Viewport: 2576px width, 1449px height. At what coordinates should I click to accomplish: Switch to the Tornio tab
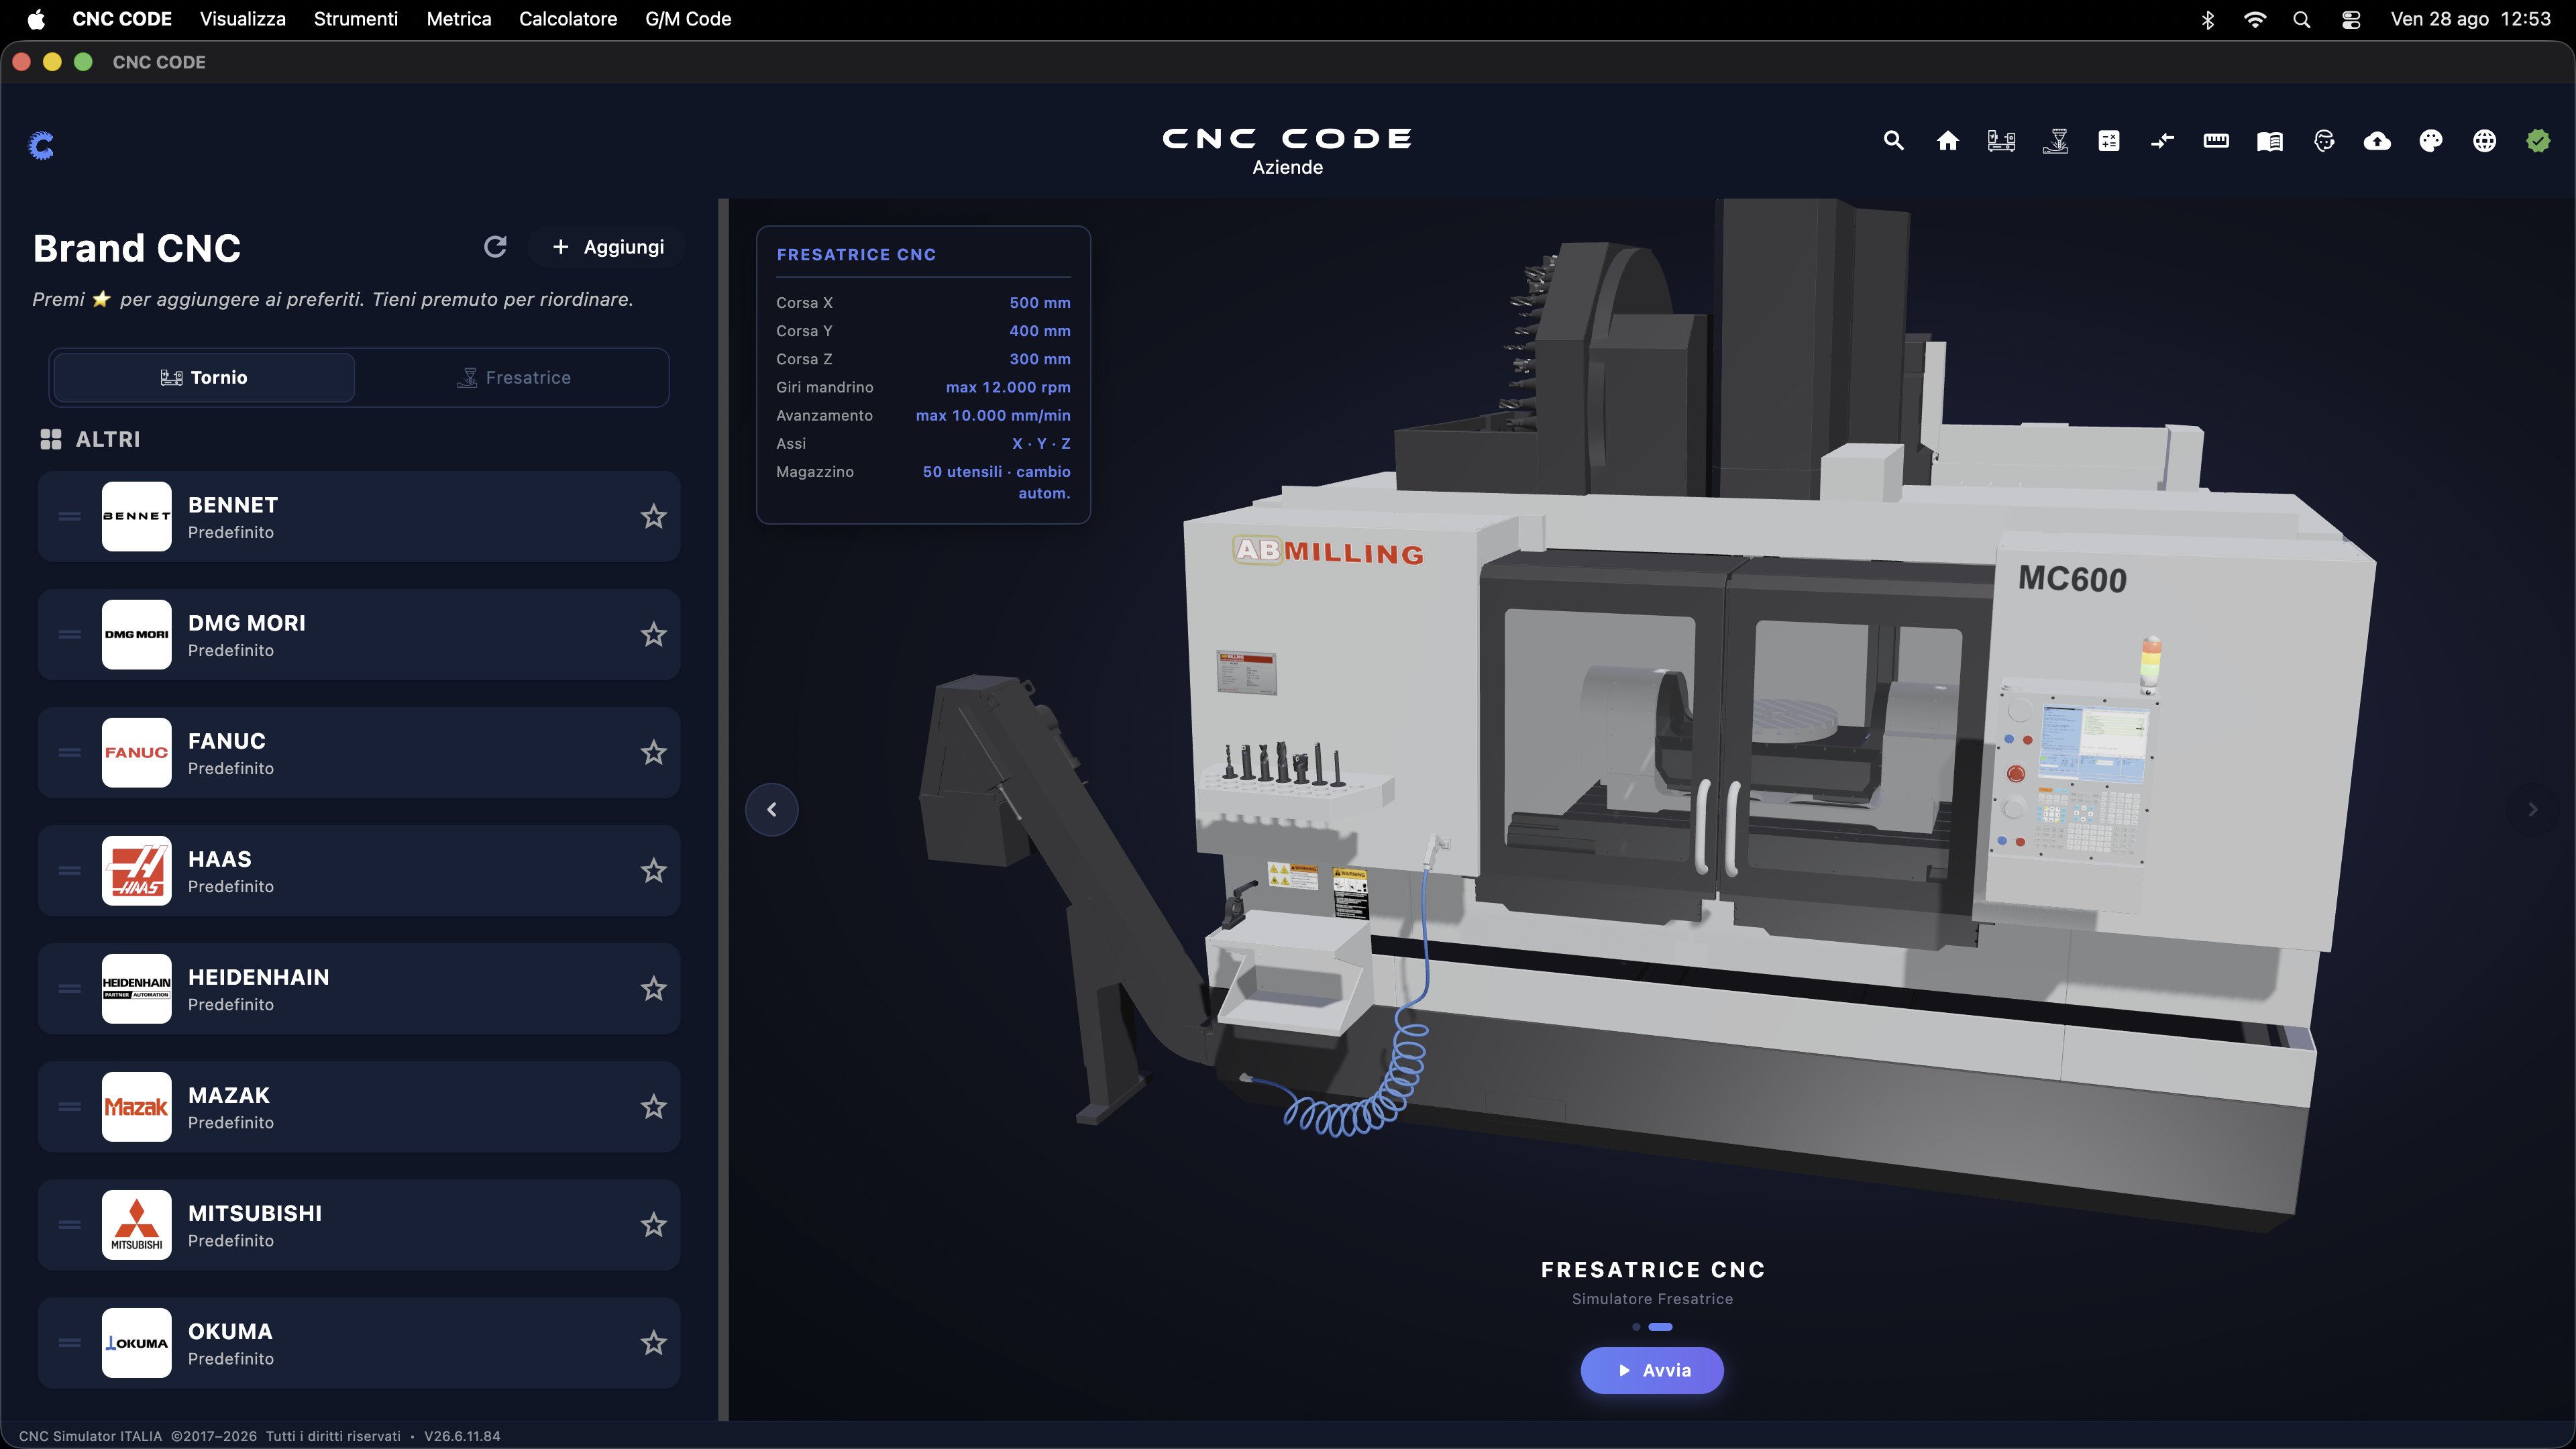pyautogui.click(x=204, y=377)
